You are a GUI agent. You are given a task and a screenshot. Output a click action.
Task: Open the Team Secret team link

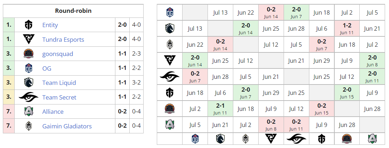[59, 97]
